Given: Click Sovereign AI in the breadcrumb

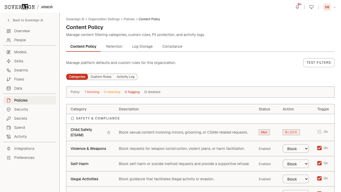Looking at the screenshot, I should [x=75, y=19].
